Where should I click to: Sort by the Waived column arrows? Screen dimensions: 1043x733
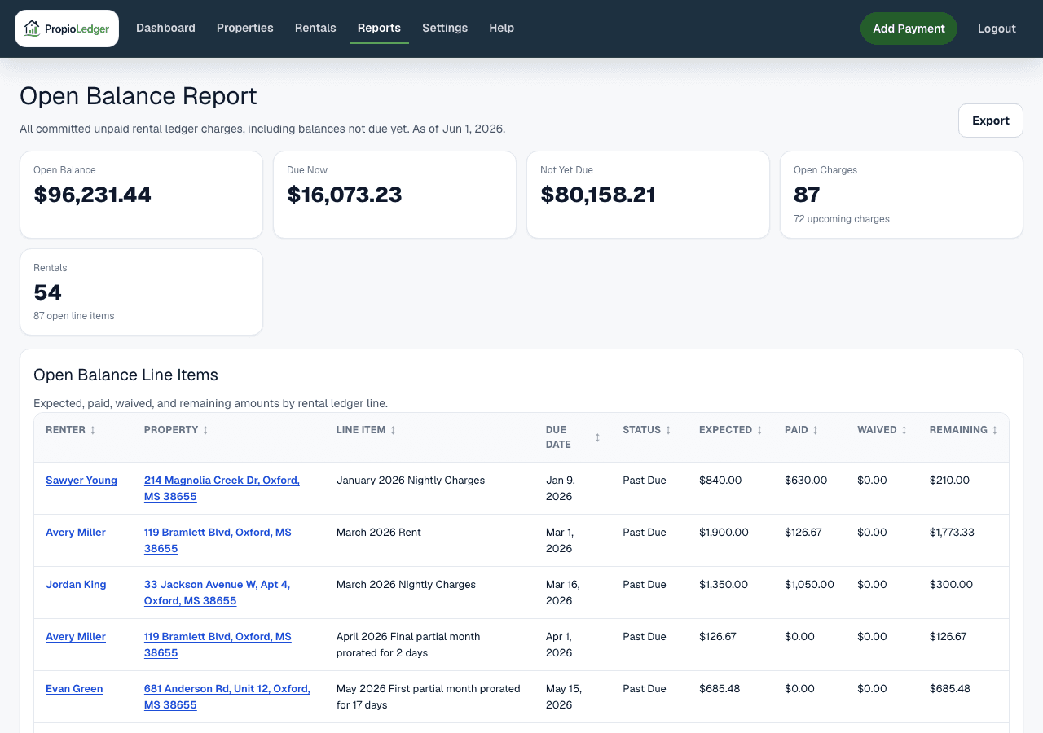pyautogui.click(x=904, y=430)
